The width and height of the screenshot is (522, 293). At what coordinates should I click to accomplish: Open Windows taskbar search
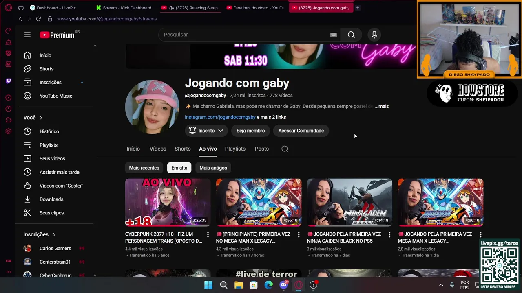pos(223,285)
